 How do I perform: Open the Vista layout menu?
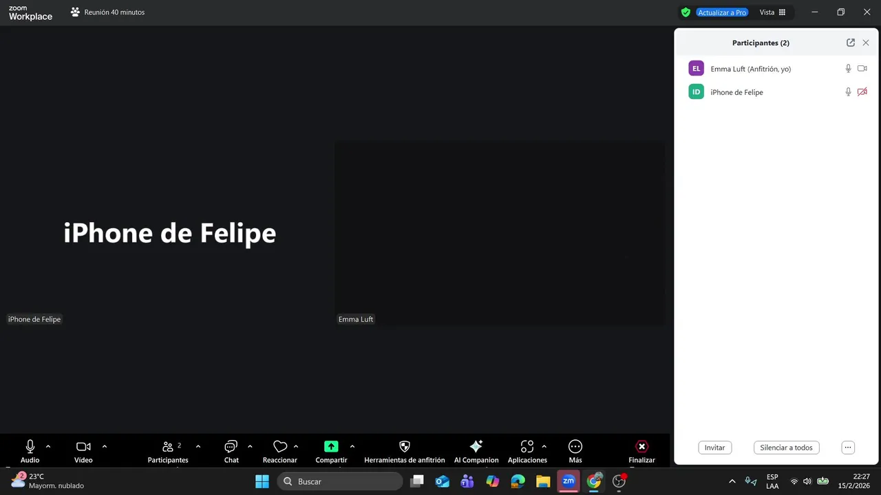tap(772, 12)
